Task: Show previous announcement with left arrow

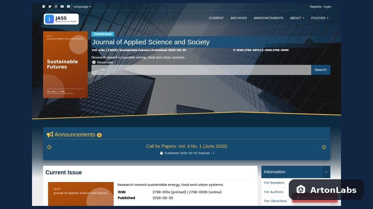Action: pyautogui.click(x=49, y=147)
